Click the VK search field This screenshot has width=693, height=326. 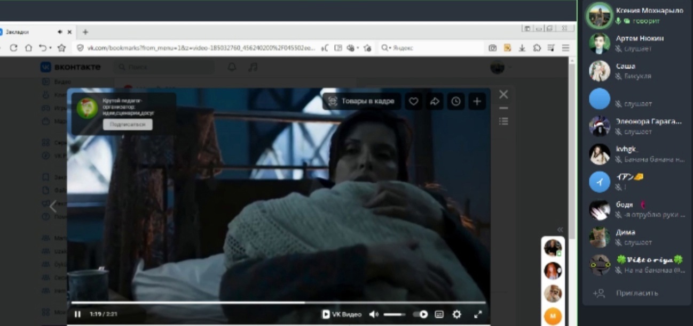coord(164,67)
